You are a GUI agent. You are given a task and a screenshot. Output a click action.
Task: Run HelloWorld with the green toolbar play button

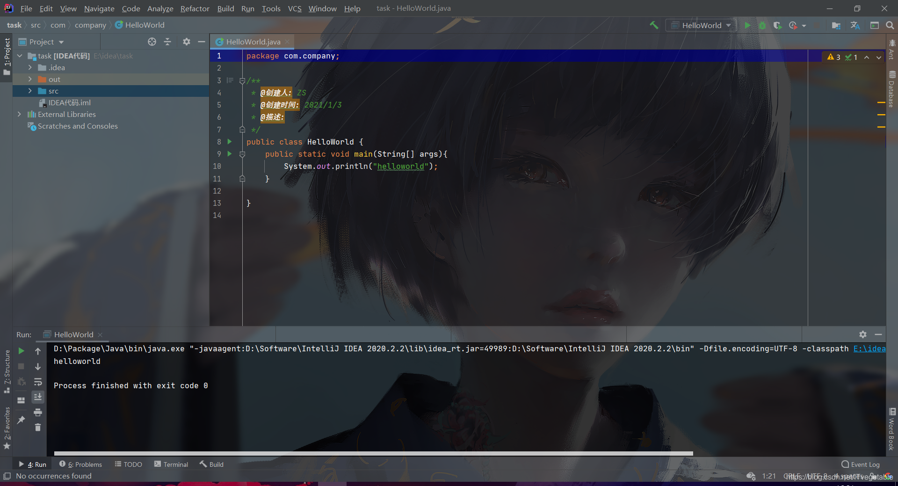tap(748, 25)
